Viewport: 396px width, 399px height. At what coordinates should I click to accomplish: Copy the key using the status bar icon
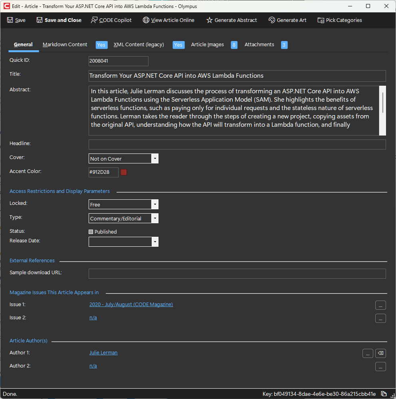[x=384, y=394]
